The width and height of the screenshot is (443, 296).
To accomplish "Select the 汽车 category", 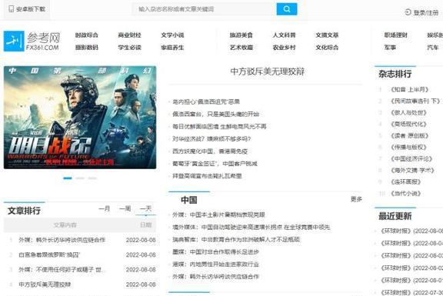I will pos(433,48).
